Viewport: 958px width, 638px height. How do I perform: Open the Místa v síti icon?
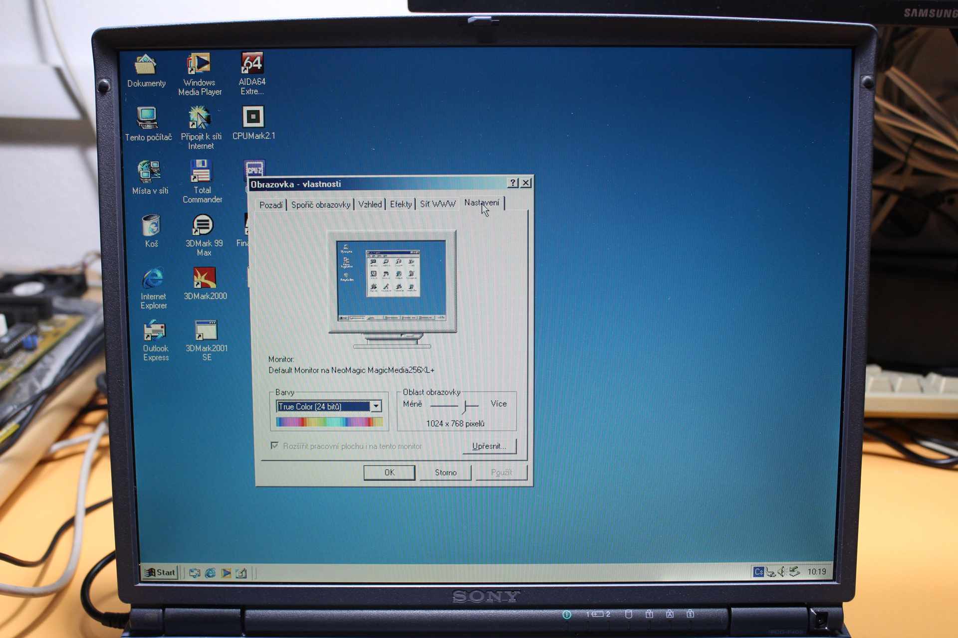[150, 177]
